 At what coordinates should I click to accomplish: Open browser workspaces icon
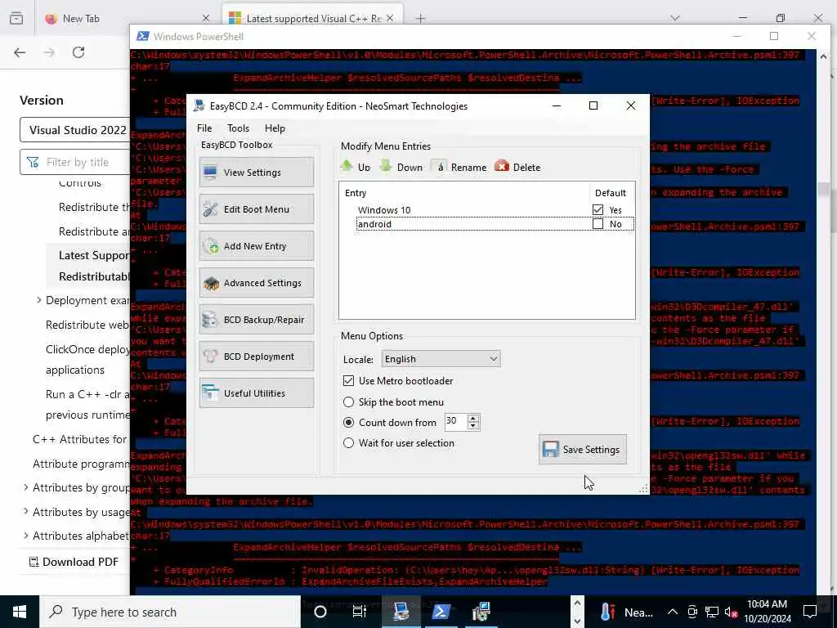16,18
